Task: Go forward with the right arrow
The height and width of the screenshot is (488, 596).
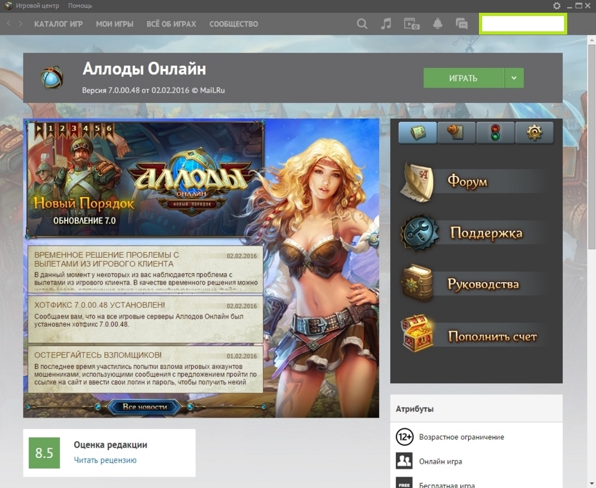Action: point(20,24)
